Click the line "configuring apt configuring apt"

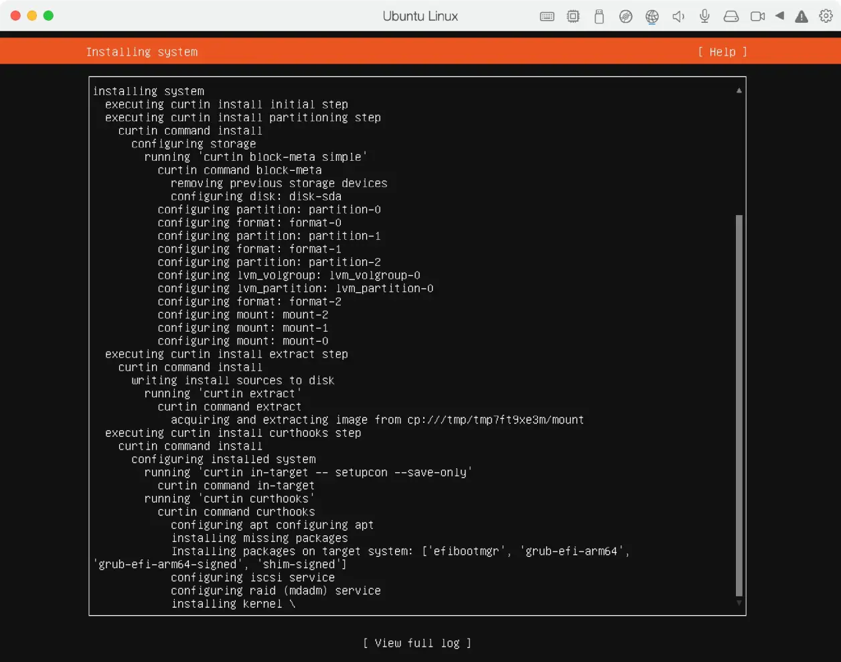click(x=272, y=525)
